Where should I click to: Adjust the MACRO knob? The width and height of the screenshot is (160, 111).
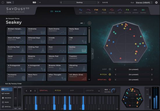(113, 91)
